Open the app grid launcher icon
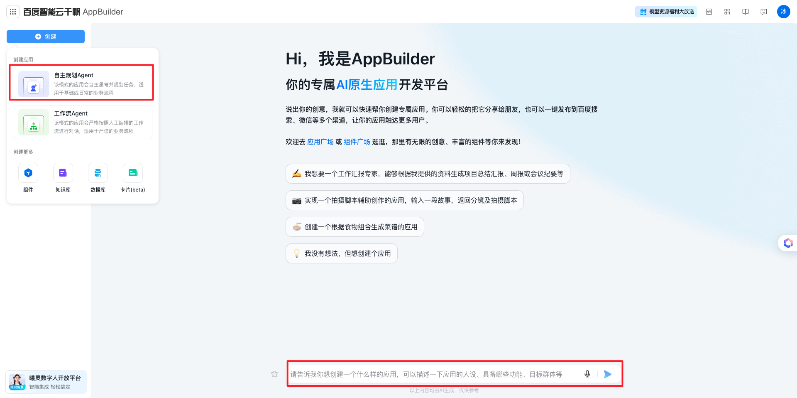Viewport: 797px width, 398px height. [13, 12]
